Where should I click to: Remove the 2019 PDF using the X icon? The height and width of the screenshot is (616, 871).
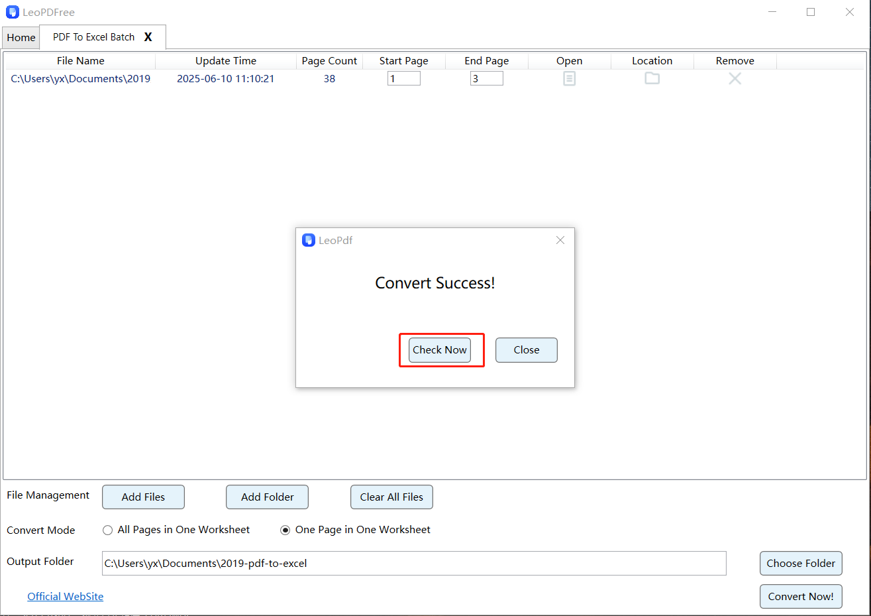[735, 78]
